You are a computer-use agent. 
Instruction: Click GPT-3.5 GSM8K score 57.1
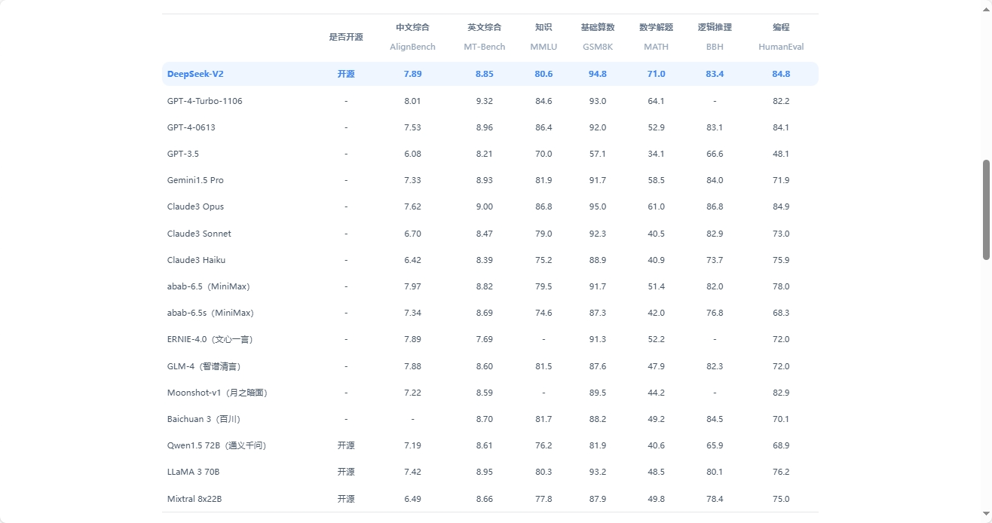click(x=598, y=154)
